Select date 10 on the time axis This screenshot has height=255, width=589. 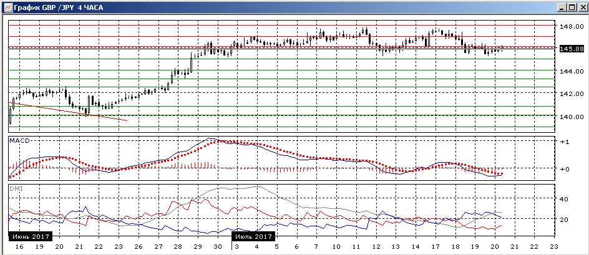pyautogui.click(x=336, y=247)
